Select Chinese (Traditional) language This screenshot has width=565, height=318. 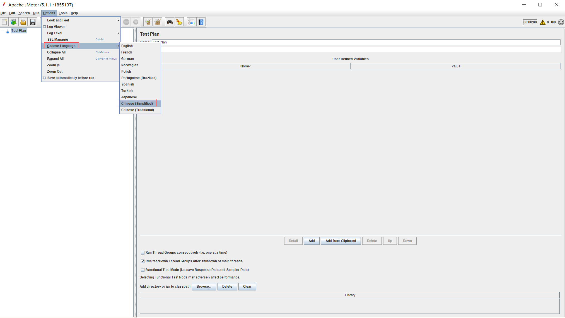coord(140,110)
